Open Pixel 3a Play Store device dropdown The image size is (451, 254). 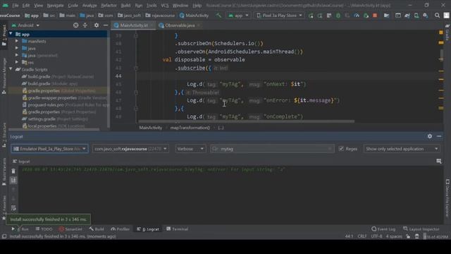pyautogui.click(x=279, y=16)
